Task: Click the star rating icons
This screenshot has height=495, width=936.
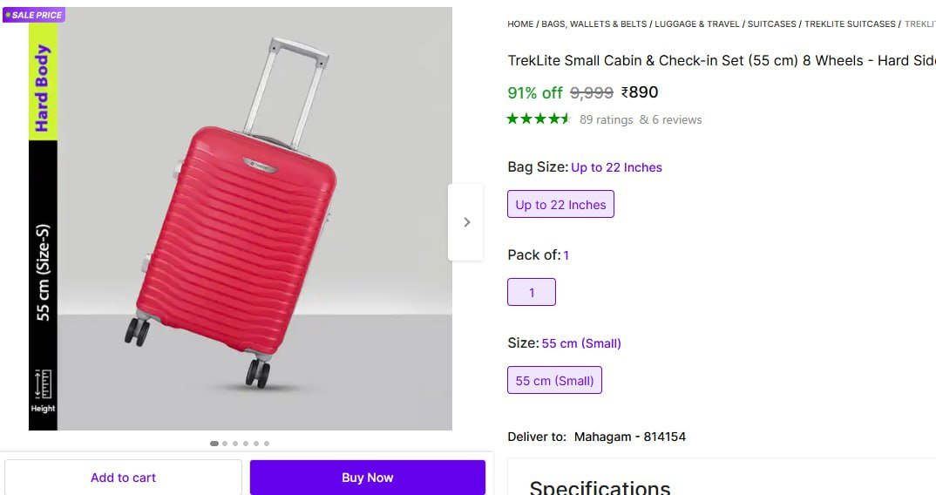Action: coord(539,119)
